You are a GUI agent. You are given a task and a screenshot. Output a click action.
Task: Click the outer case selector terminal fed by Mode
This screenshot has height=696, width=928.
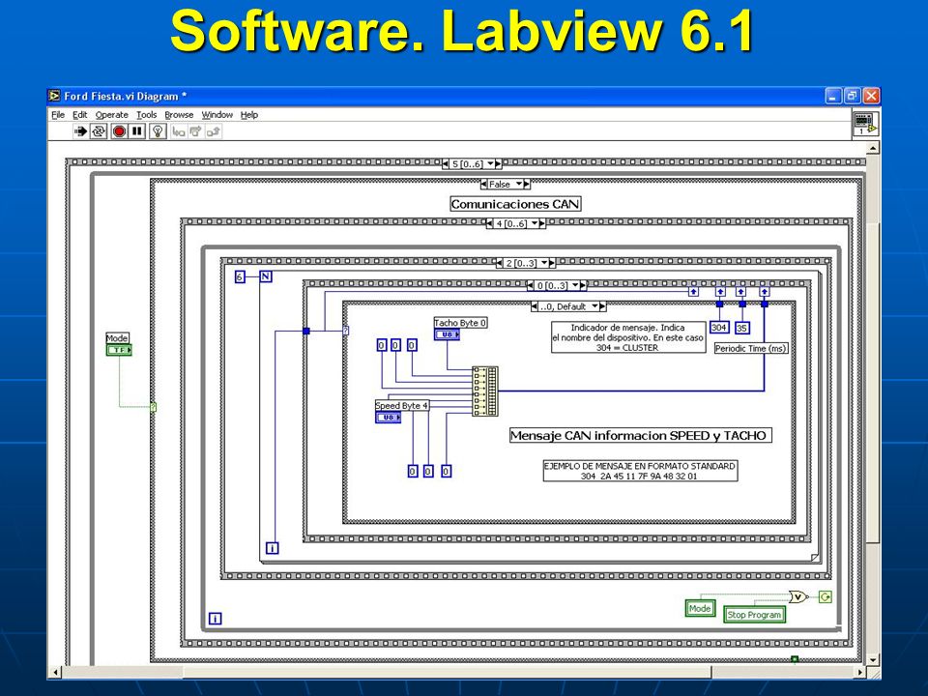[154, 407]
